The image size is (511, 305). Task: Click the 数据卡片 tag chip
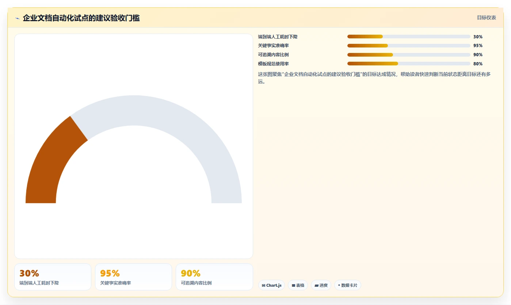pyautogui.click(x=348, y=285)
